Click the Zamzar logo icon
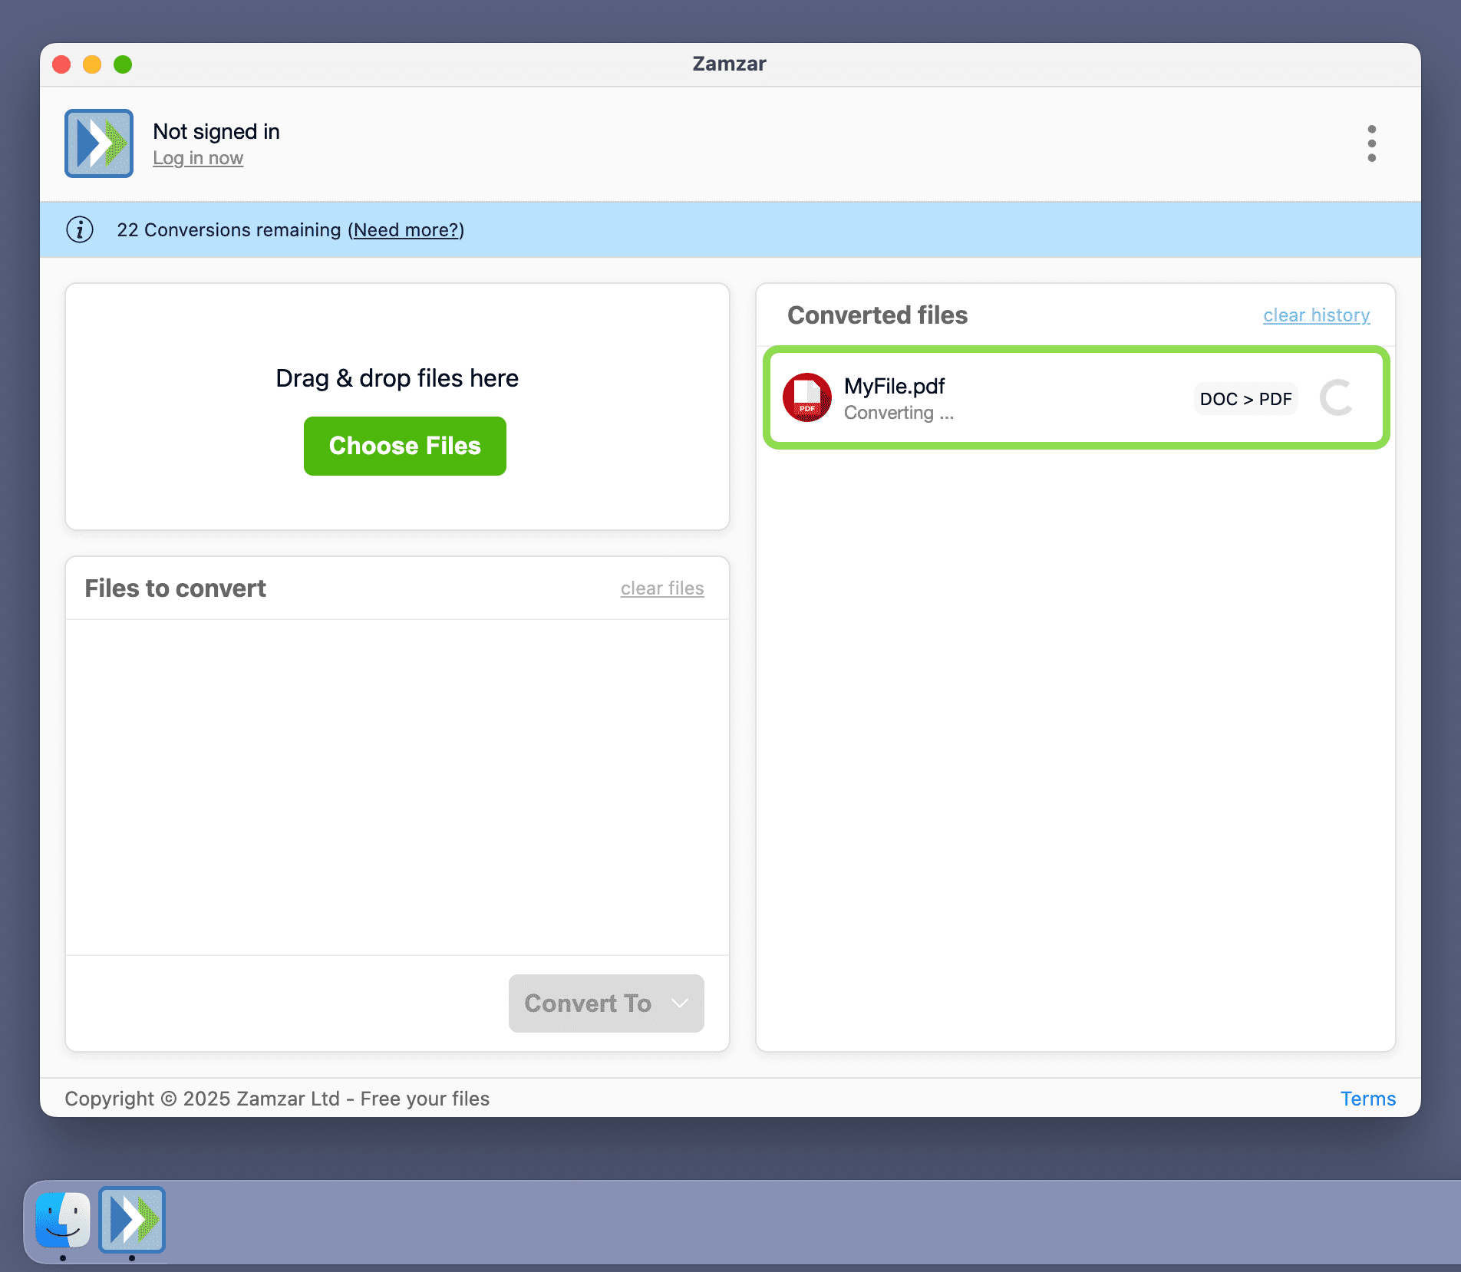1461x1272 pixels. coord(98,143)
